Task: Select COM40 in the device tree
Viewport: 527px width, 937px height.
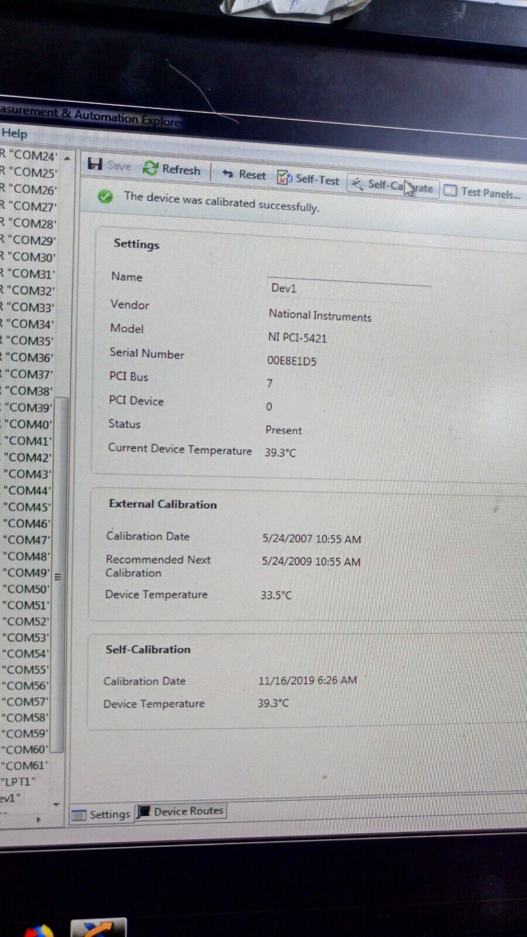Action: pyautogui.click(x=29, y=424)
